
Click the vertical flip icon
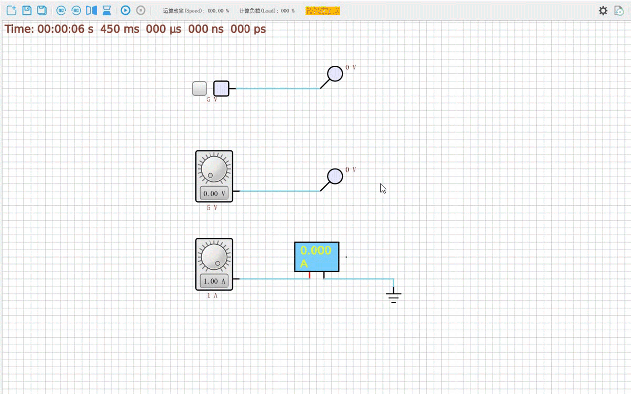106,10
